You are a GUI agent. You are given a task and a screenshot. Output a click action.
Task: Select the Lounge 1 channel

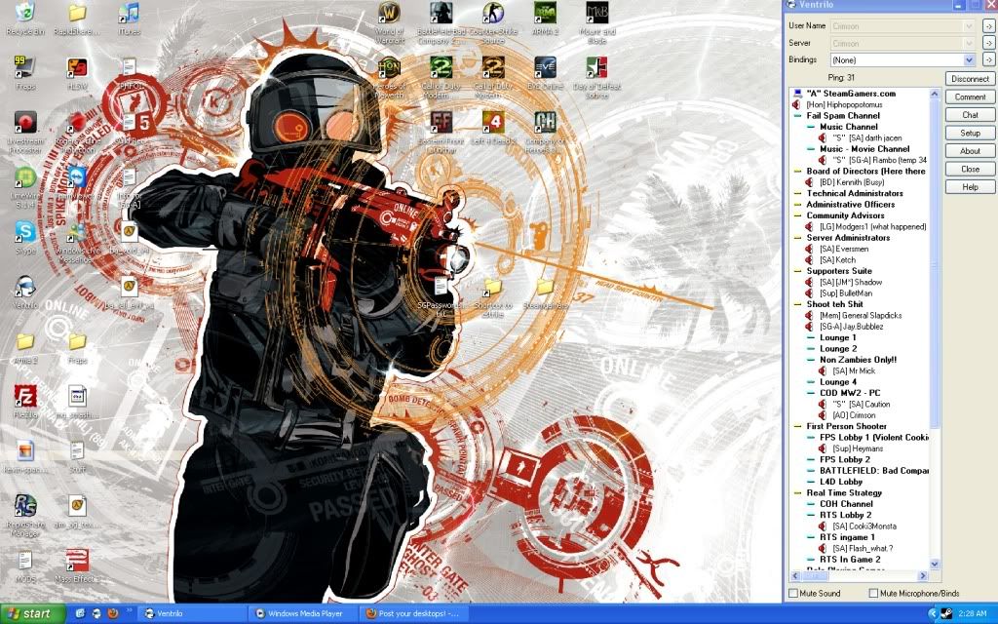(x=837, y=337)
